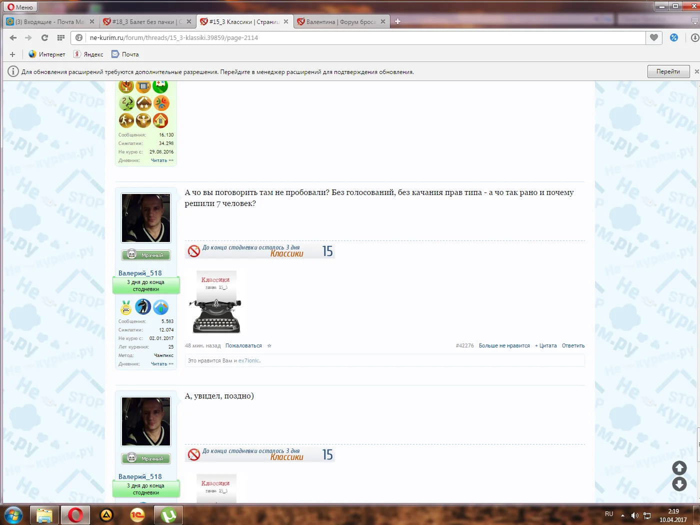Image resolution: width=700 pixels, height=525 pixels.
Task: Click the blue broken cigarette badge
Action: [160, 307]
